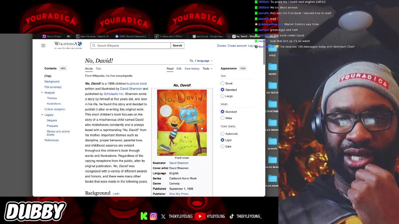Viewport: 399px width, 224px height.
Task: Select Dark color mode
Action: [223, 147]
